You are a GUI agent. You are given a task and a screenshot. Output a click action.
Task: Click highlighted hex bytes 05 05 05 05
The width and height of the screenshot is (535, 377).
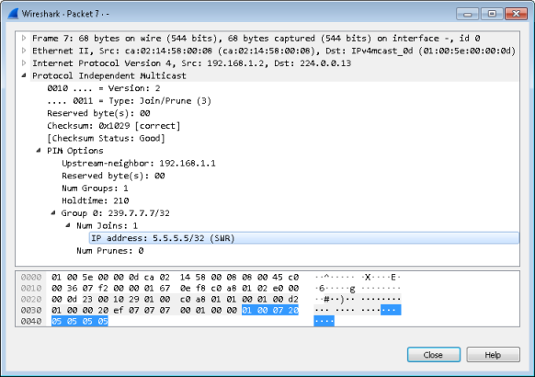click(x=80, y=321)
